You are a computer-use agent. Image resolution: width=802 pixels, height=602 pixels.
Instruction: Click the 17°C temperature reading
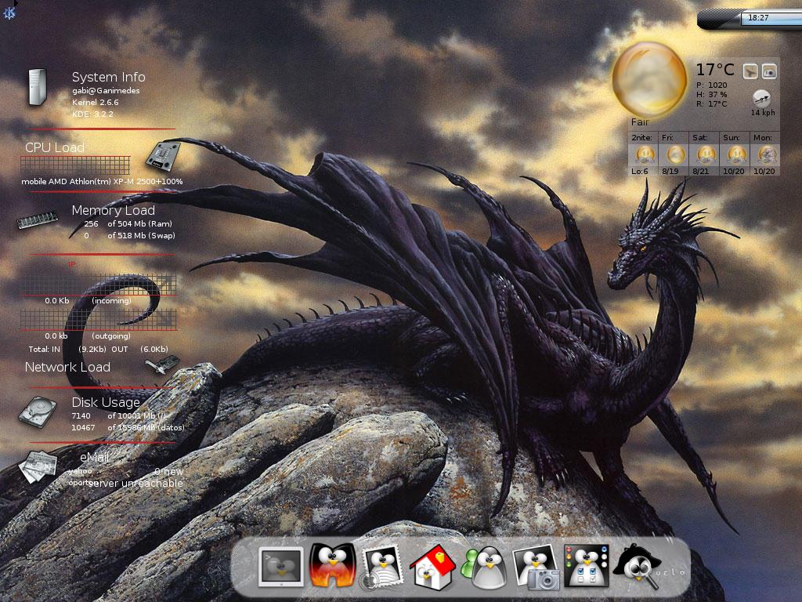click(715, 70)
